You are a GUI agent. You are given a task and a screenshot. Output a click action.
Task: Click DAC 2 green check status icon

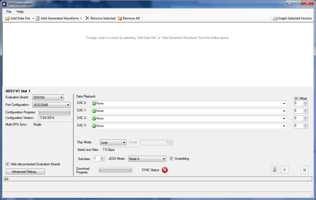pos(94,118)
